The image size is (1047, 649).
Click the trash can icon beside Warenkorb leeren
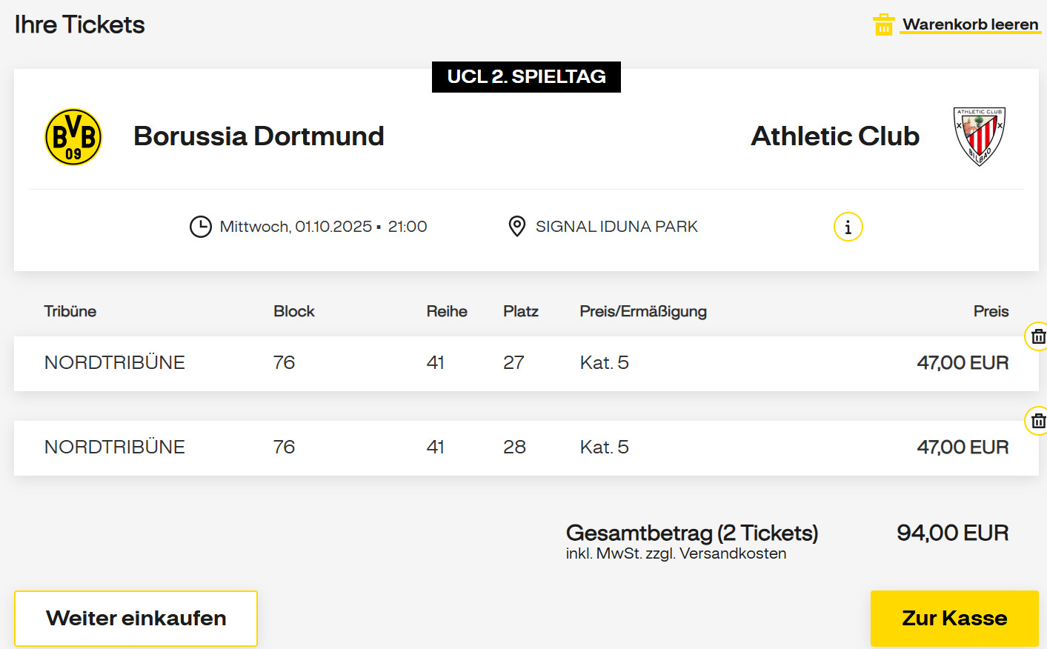click(x=883, y=24)
